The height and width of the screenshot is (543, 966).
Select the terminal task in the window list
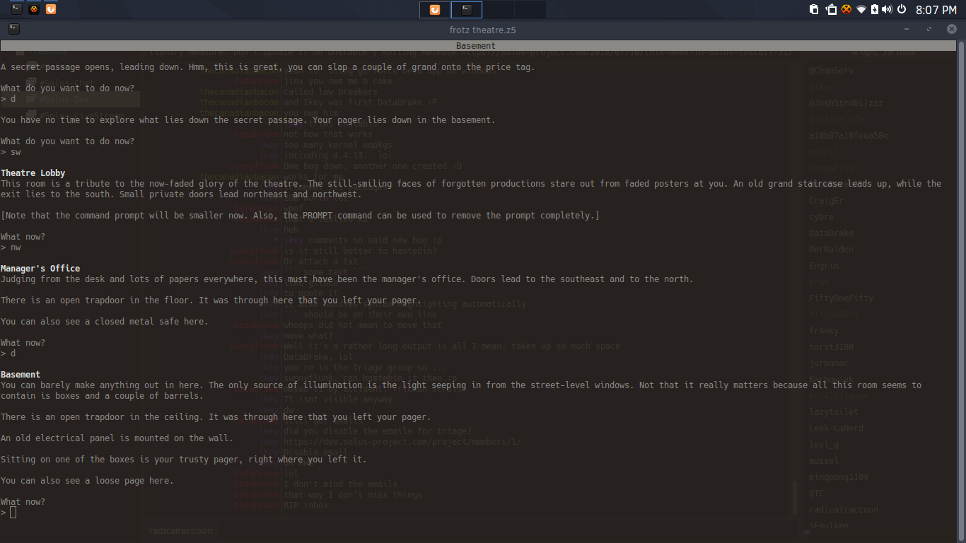click(x=467, y=9)
